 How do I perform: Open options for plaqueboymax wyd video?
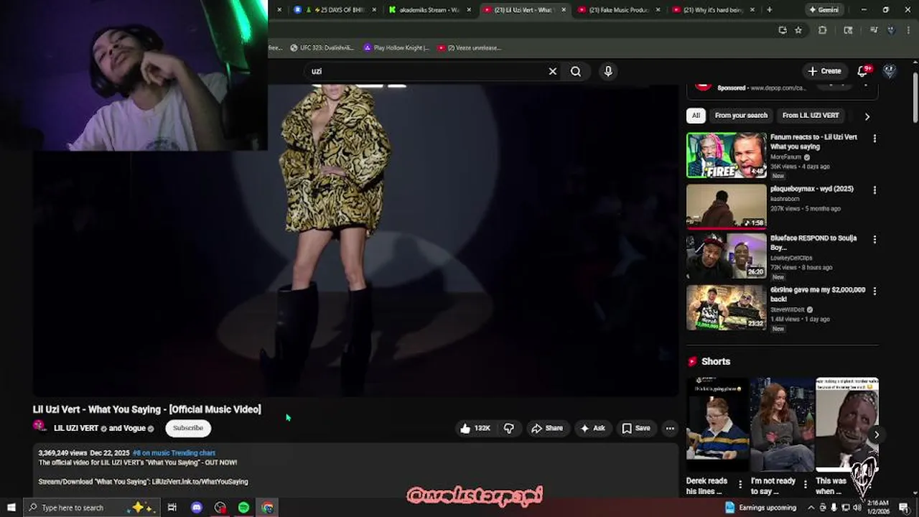(x=874, y=190)
